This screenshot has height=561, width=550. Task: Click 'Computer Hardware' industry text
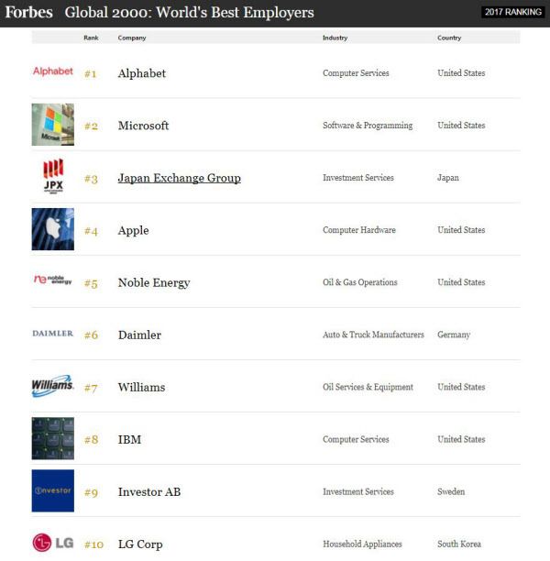click(x=359, y=230)
